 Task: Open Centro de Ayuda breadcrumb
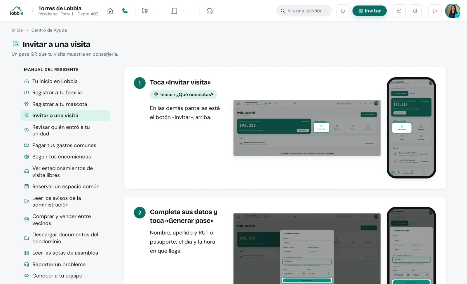(49, 30)
